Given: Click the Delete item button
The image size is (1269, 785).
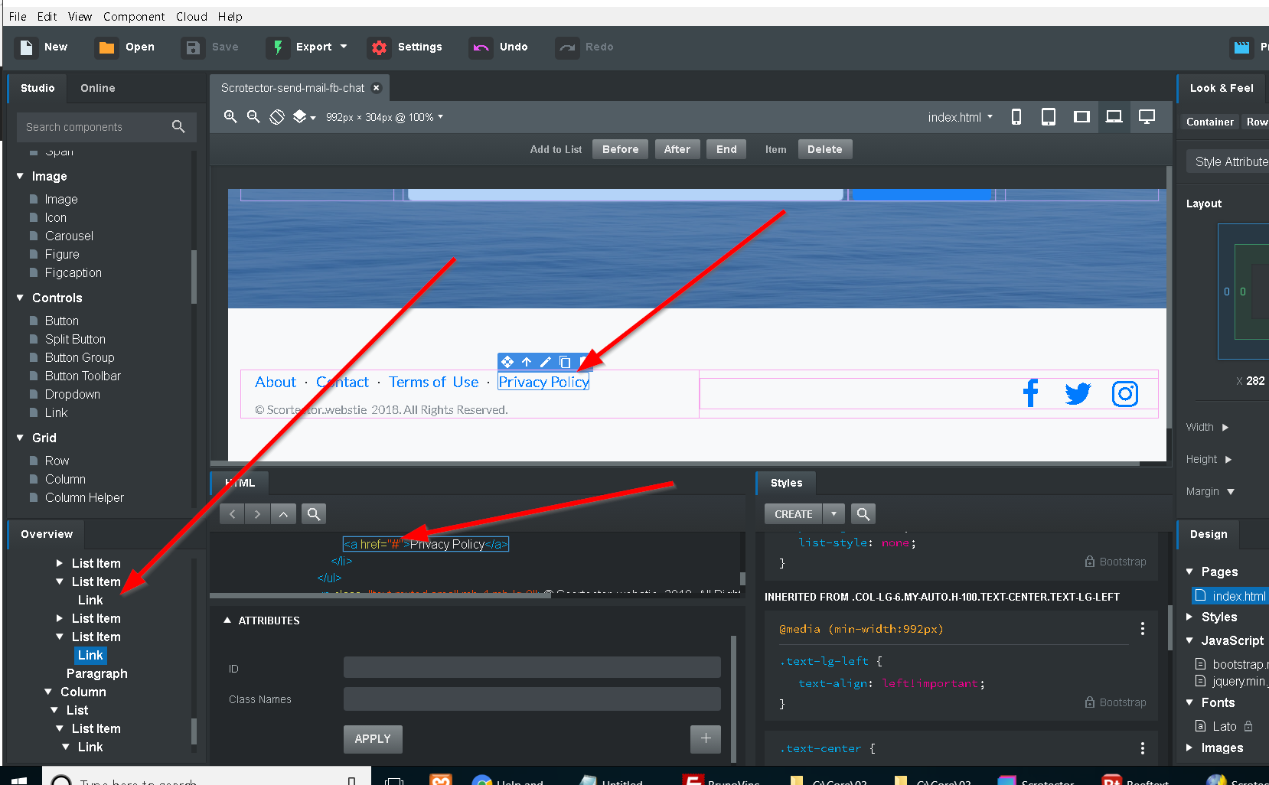Looking at the screenshot, I should tap(824, 149).
